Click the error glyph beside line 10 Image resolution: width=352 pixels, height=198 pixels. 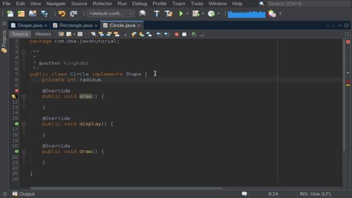pos(16,91)
